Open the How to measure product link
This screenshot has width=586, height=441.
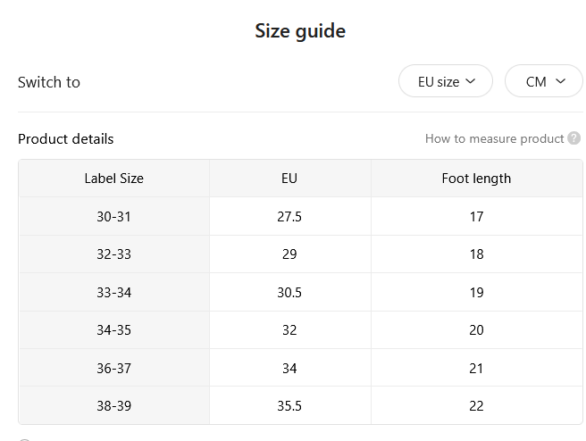coord(495,138)
